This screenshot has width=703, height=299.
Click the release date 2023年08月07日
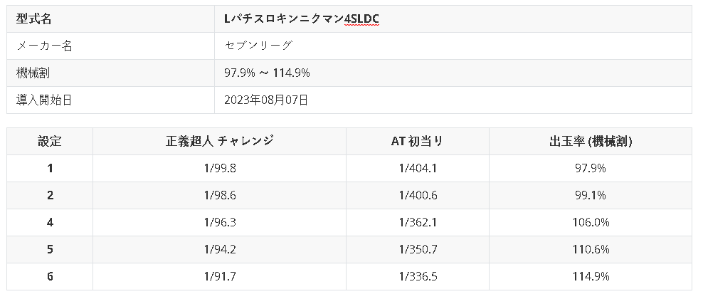pos(265,100)
